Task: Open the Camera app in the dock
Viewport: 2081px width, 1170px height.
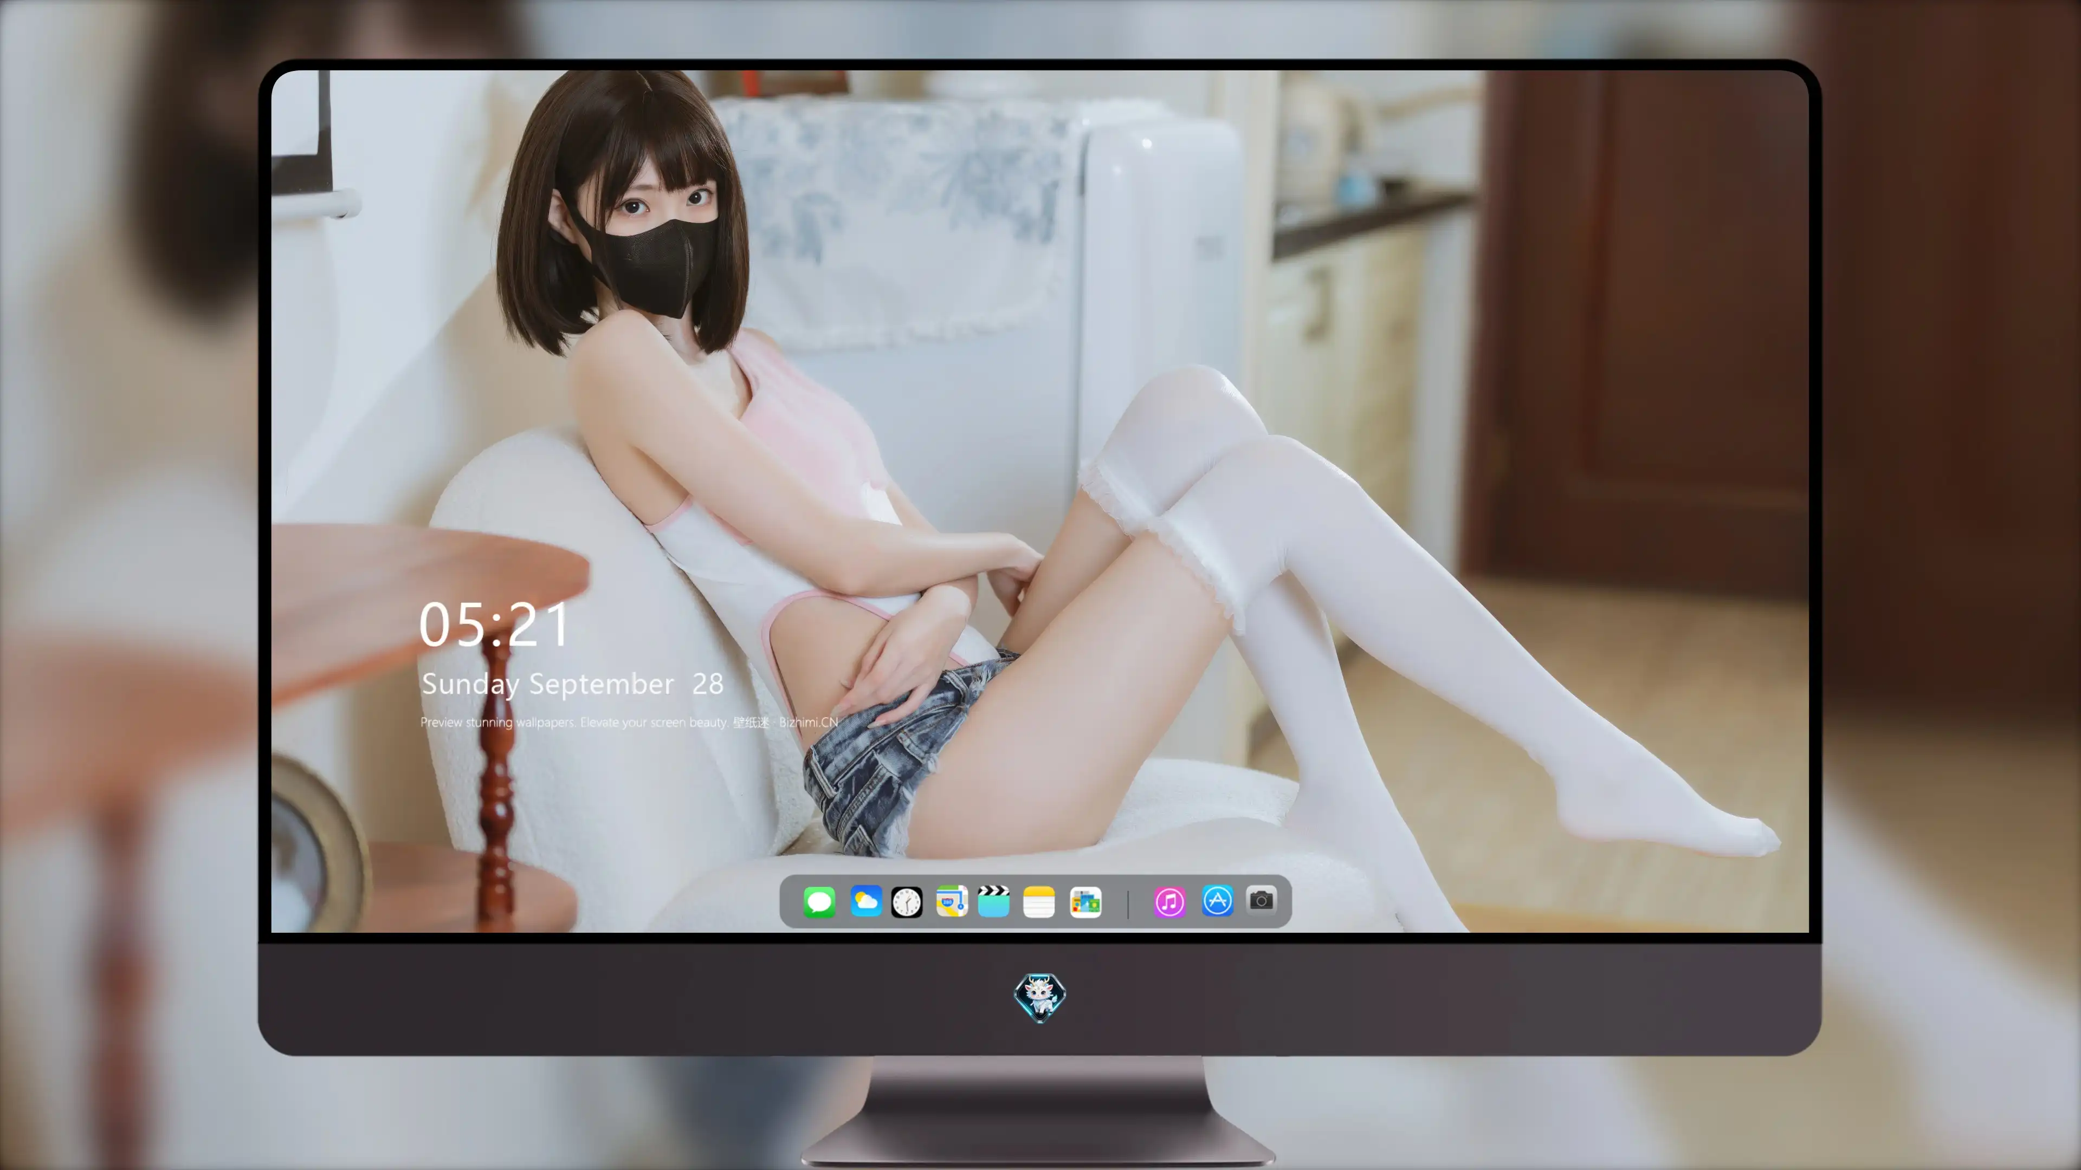Action: click(1261, 900)
